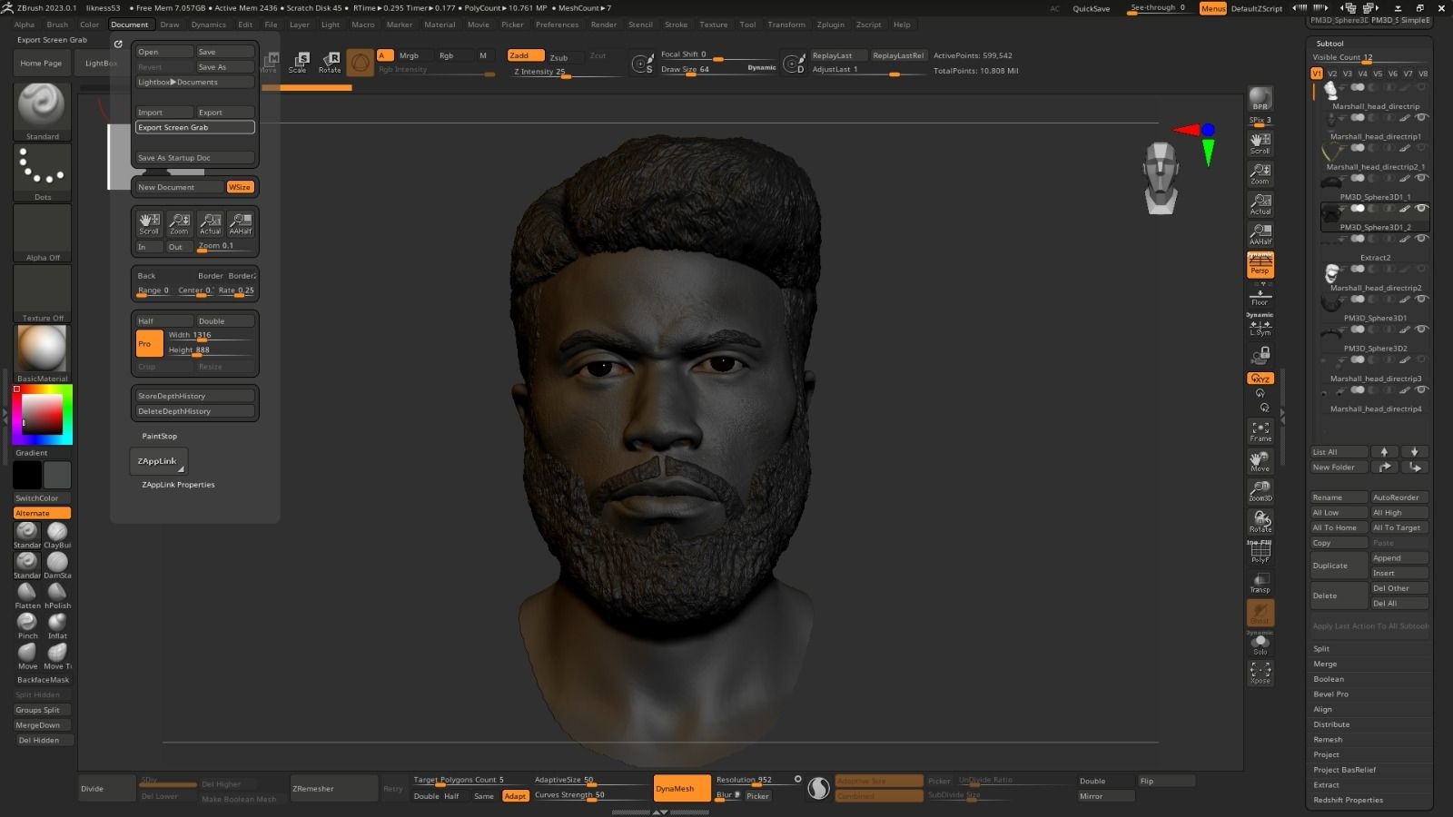
Task: Click the Append subtool button
Action: tap(1399, 557)
